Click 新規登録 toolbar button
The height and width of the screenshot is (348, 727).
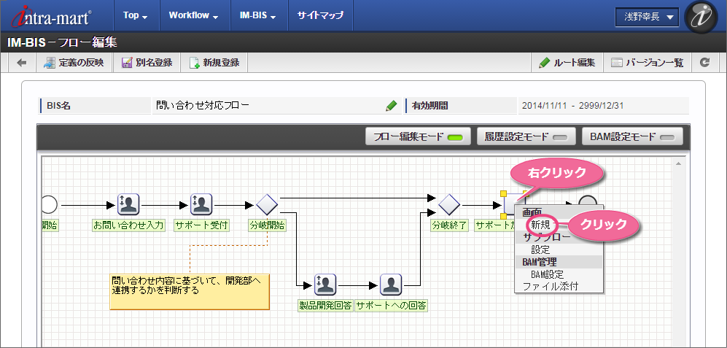[x=214, y=63]
